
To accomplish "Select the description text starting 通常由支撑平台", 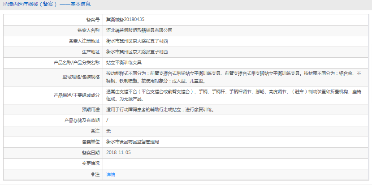I will pos(234,95).
